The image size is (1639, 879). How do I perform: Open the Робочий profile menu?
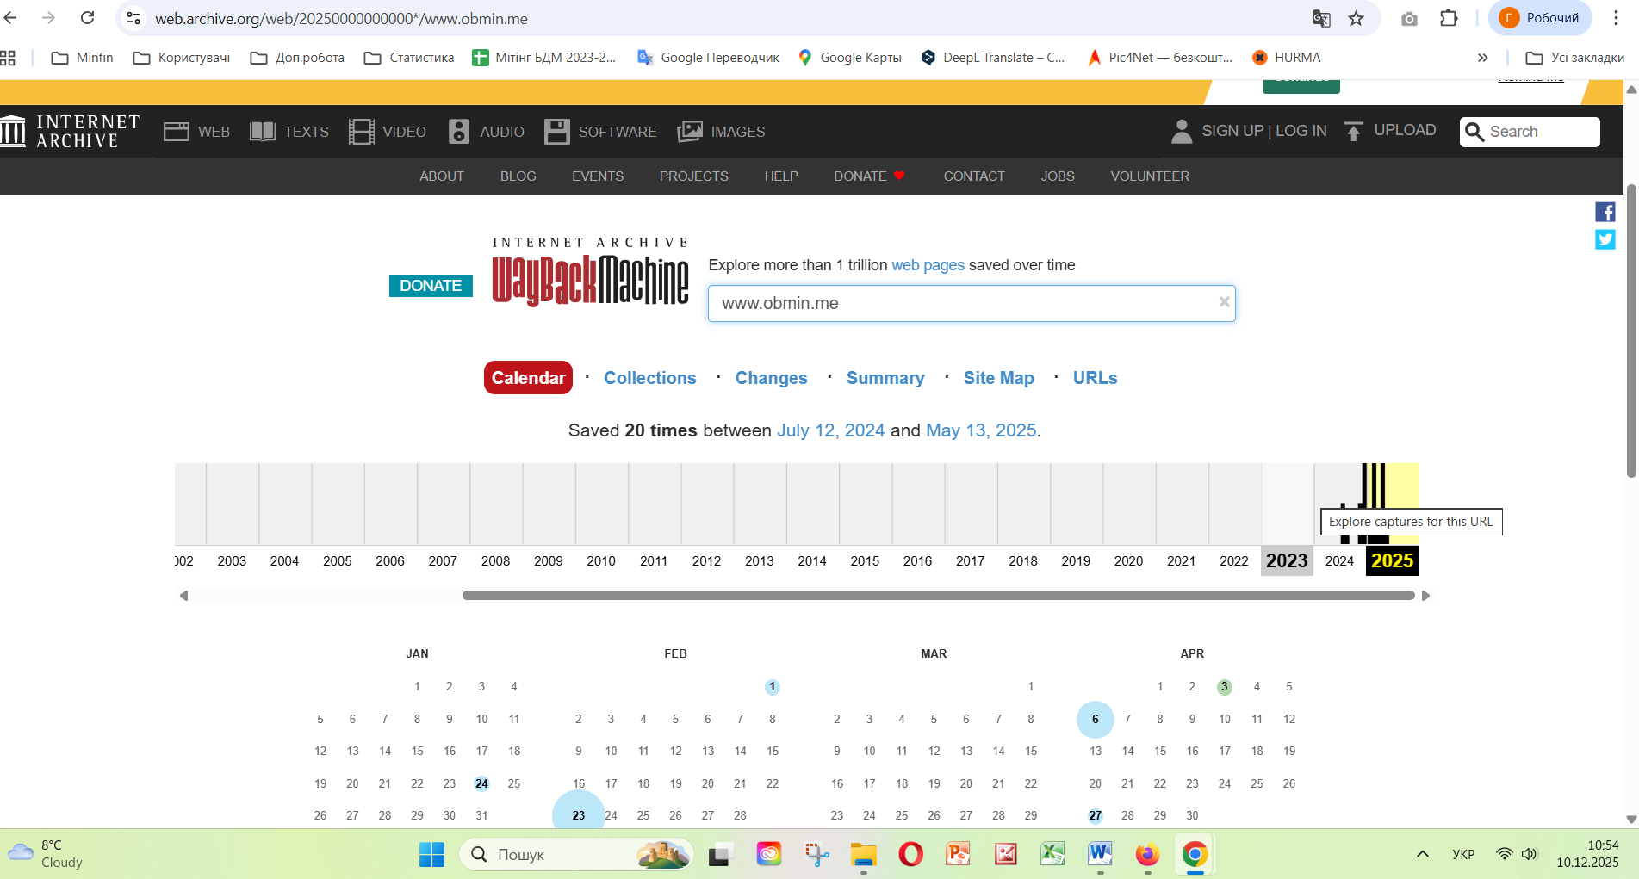[x=1539, y=18]
